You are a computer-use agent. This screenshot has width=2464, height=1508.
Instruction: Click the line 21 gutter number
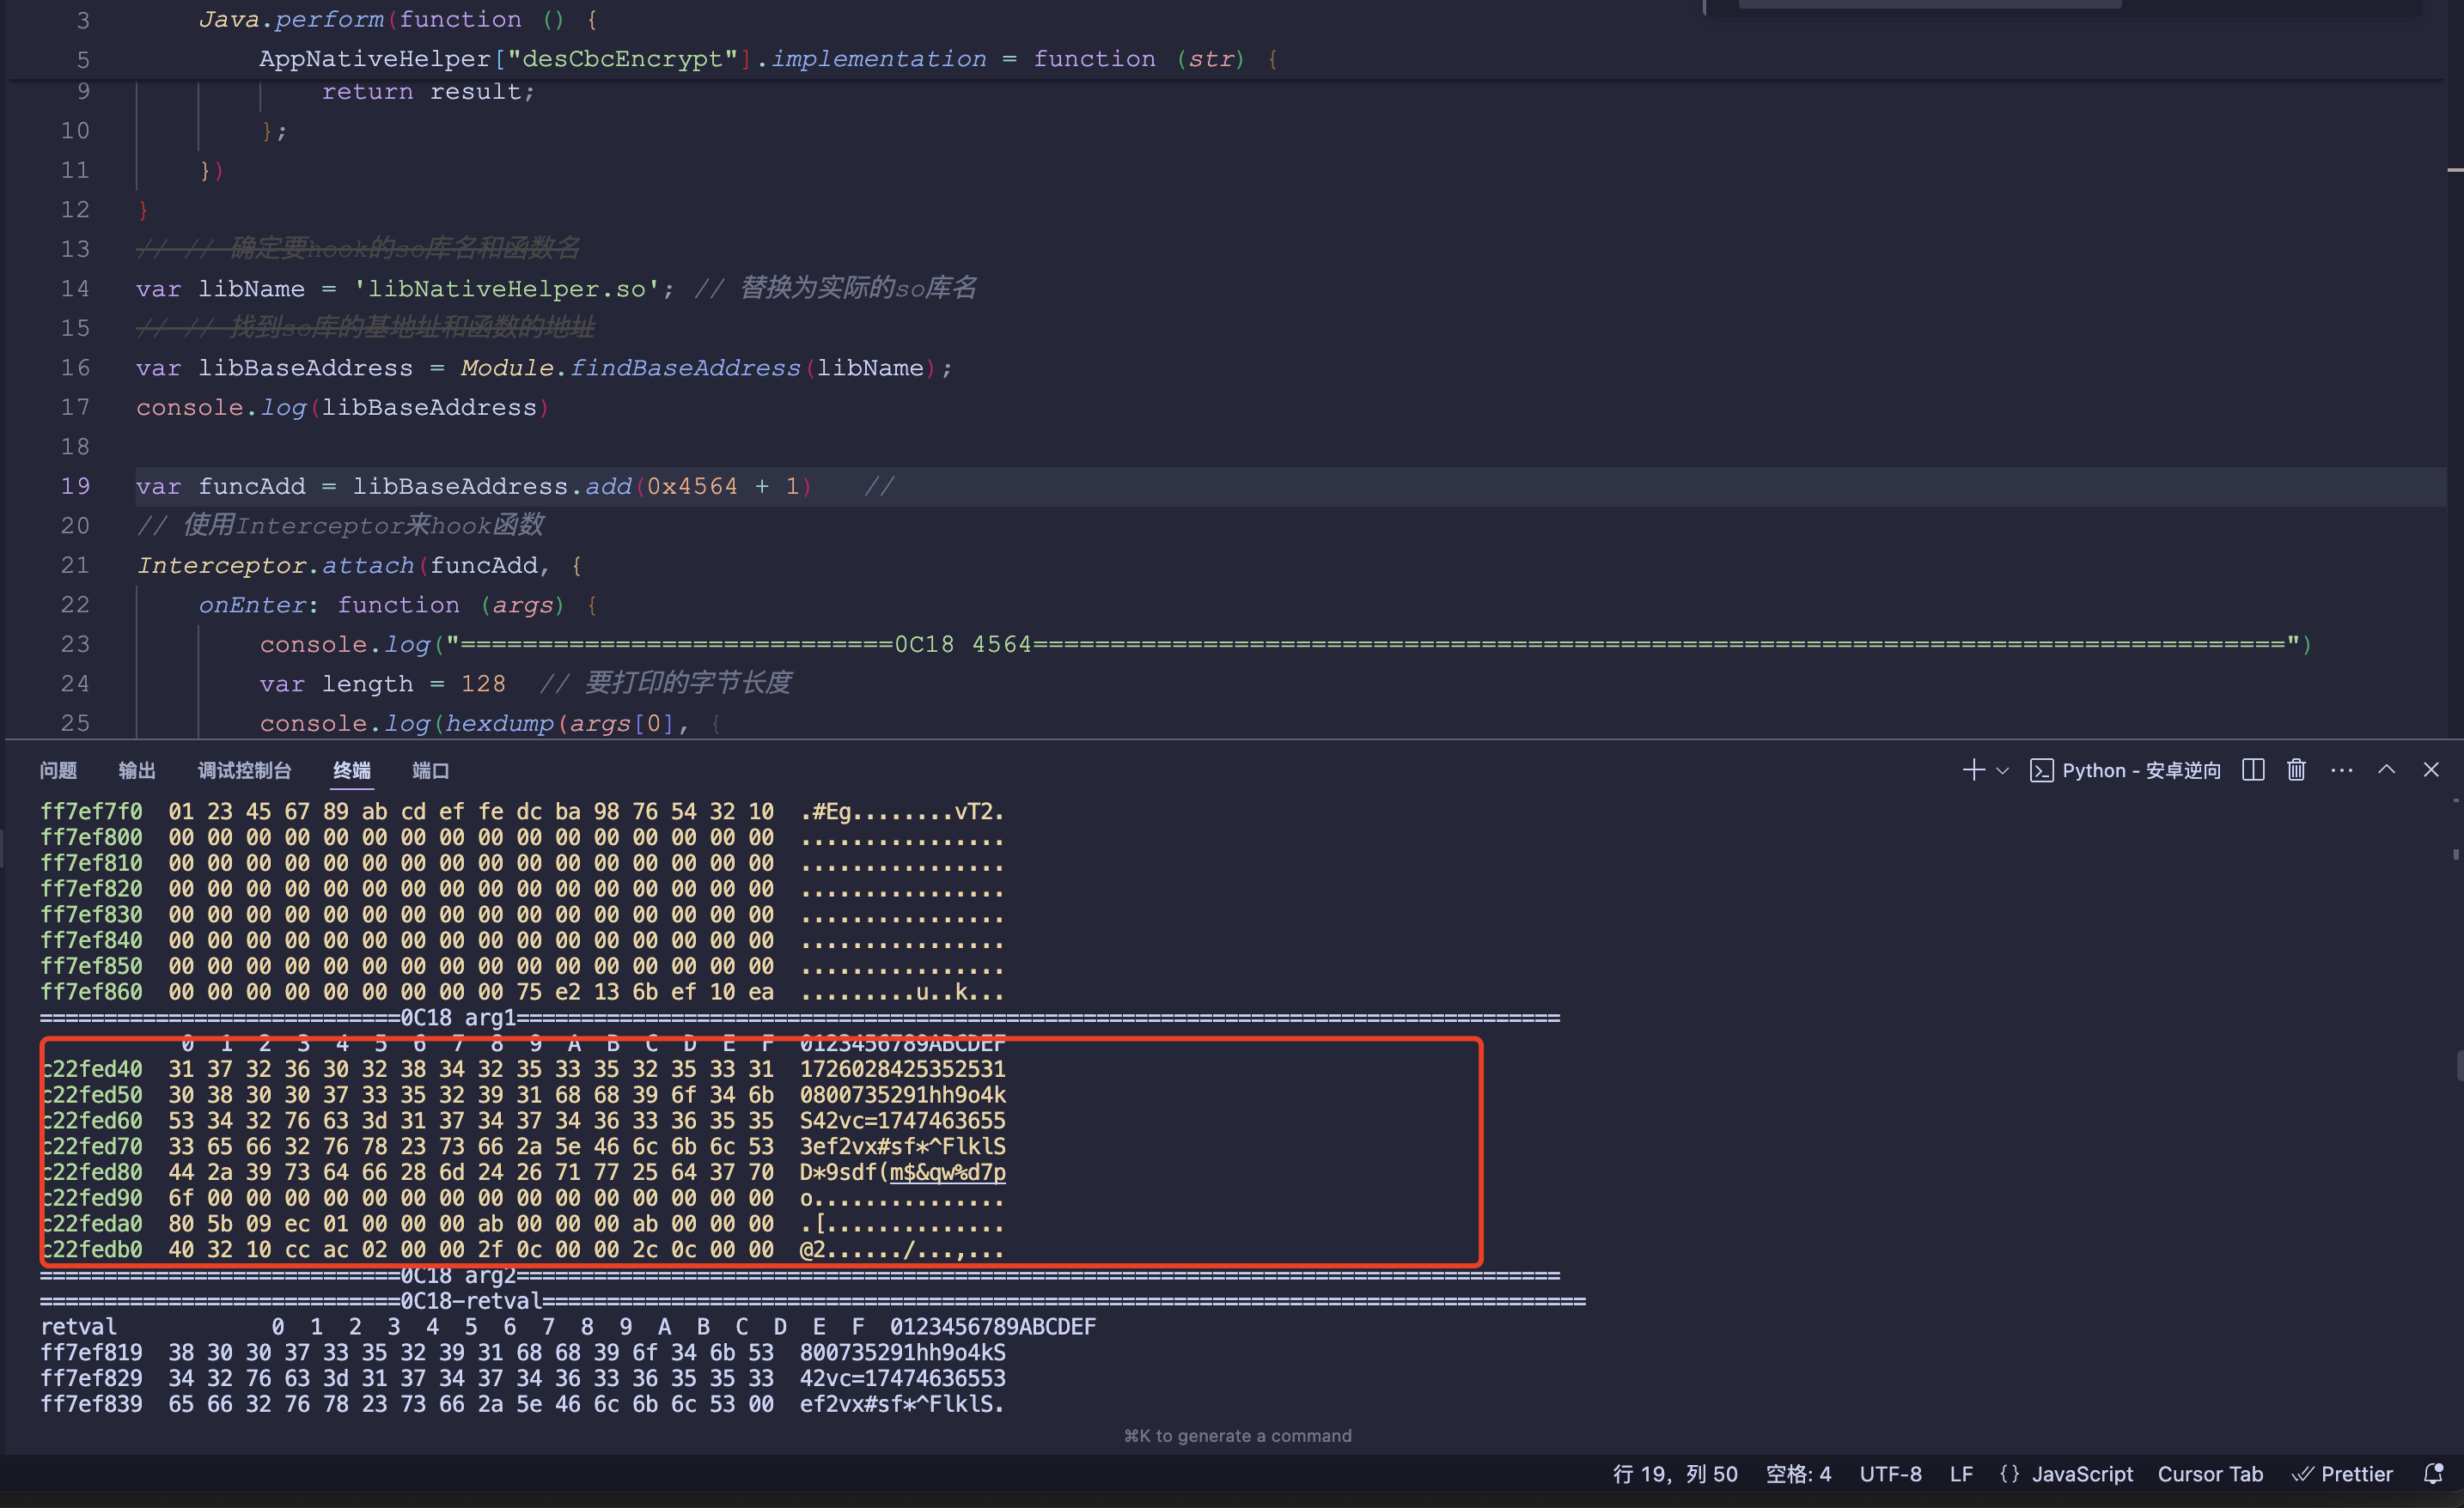75,566
